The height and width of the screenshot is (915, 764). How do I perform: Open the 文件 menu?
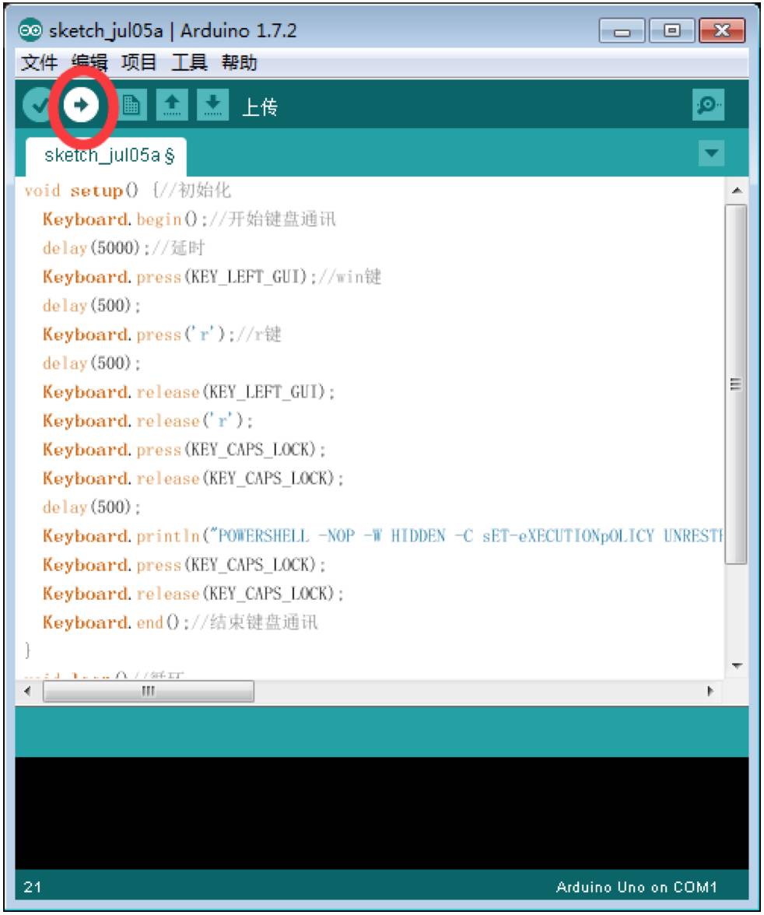(x=39, y=62)
